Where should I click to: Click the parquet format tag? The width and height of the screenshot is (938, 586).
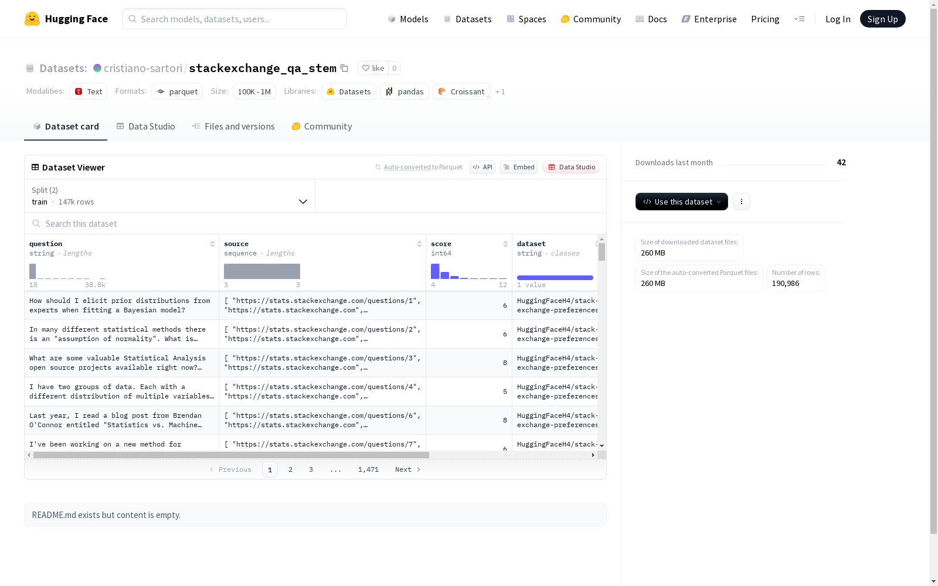[177, 91]
